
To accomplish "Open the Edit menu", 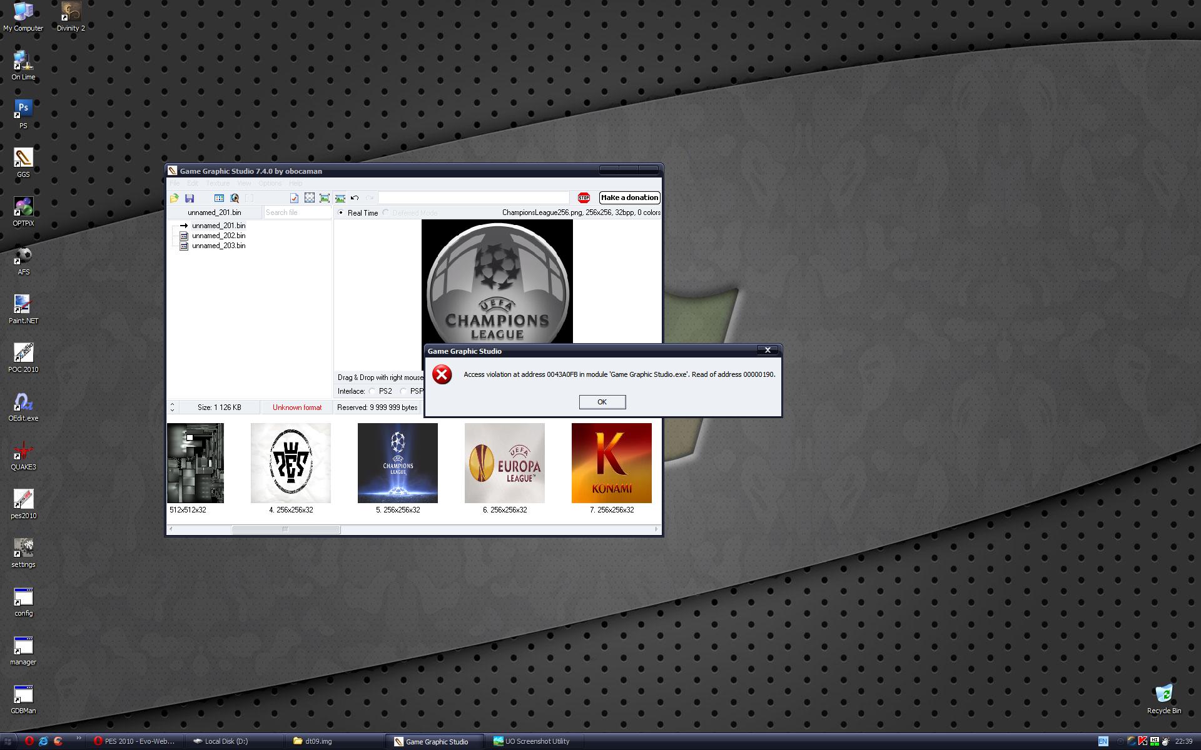I will point(193,183).
